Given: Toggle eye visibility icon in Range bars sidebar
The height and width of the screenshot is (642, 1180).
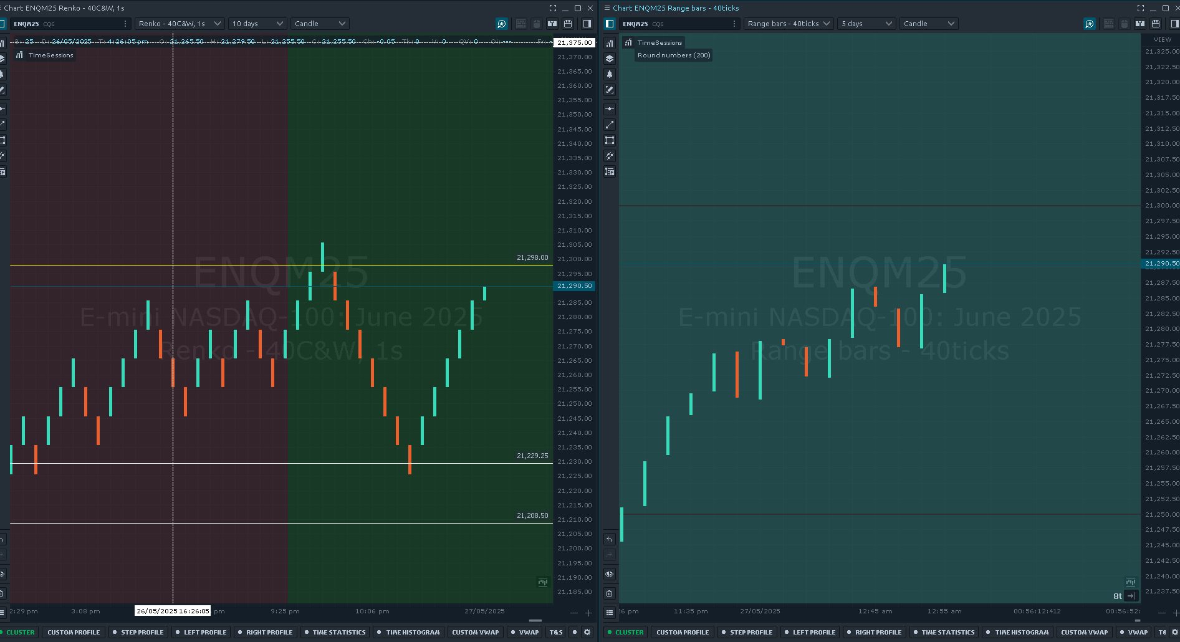Looking at the screenshot, I should click(x=610, y=574).
